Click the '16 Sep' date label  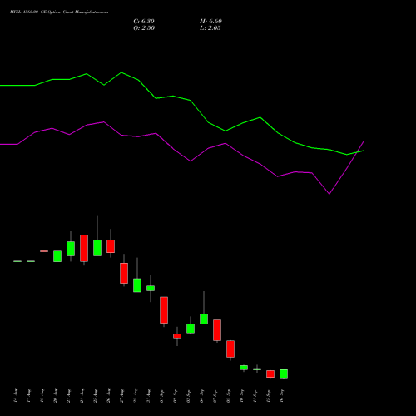(282, 395)
